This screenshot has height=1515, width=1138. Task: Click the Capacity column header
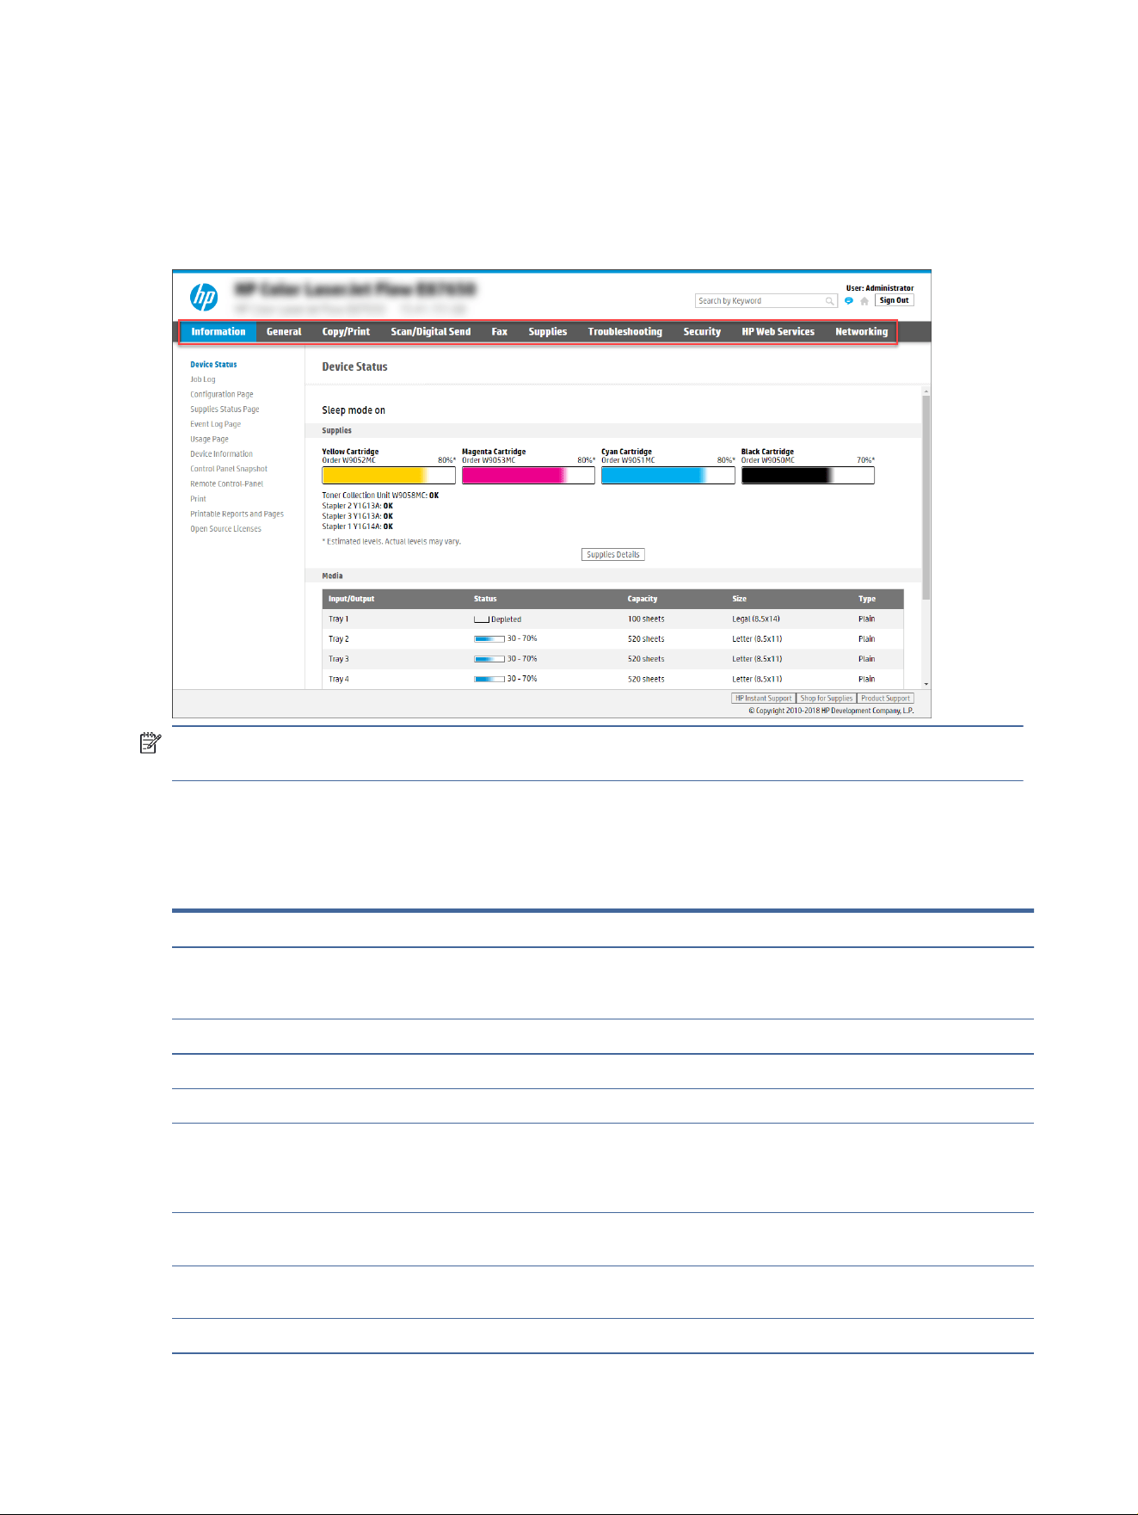click(x=643, y=599)
